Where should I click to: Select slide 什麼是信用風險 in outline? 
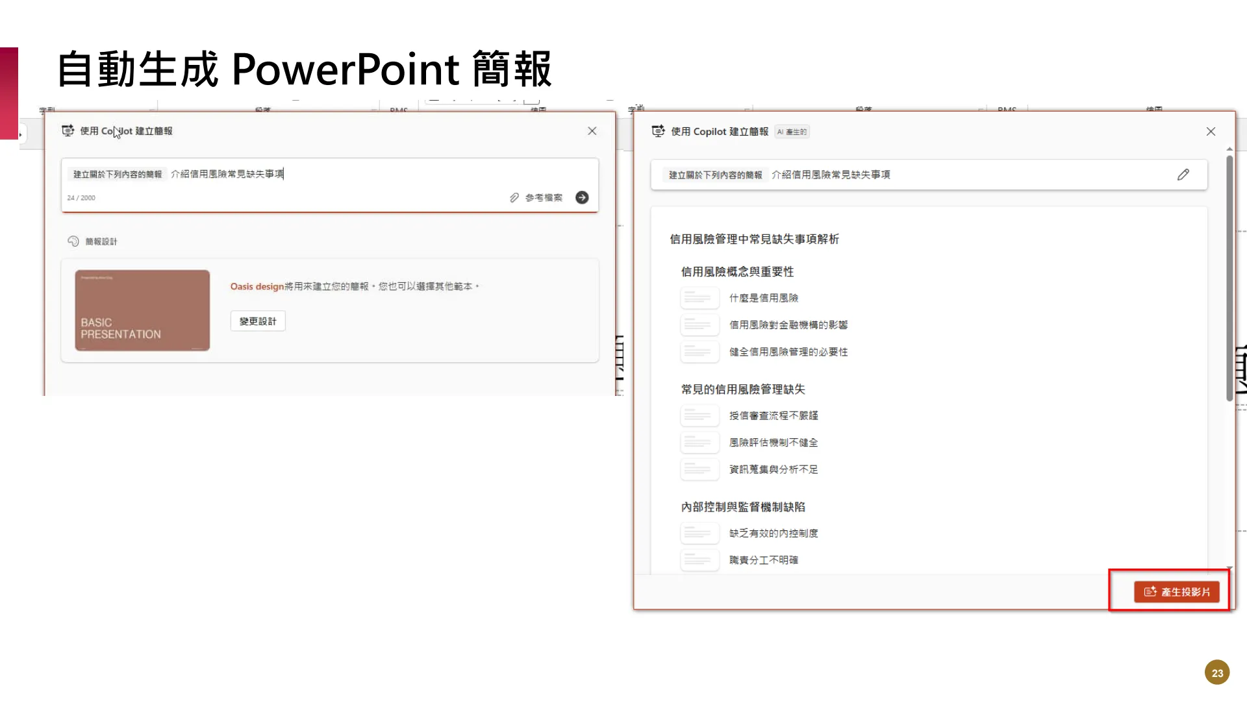(x=764, y=298)
